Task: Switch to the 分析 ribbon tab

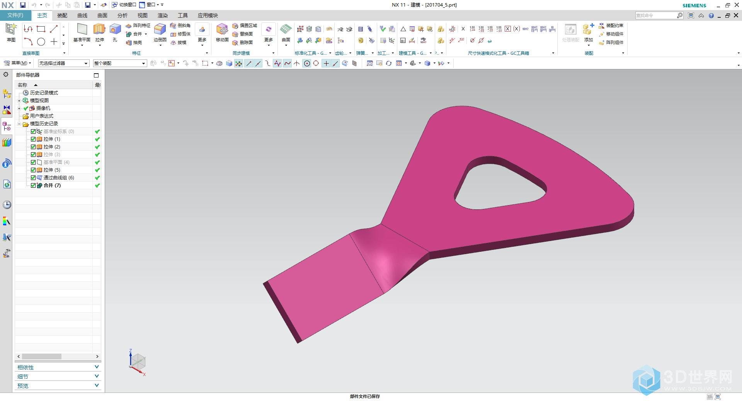Action: [123, 15]
